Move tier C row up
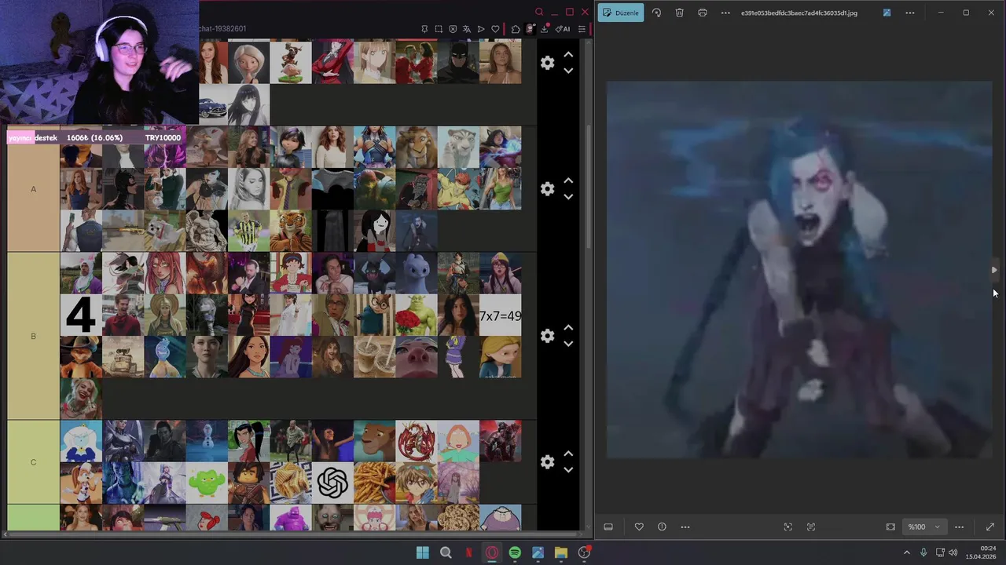 tap(568, 454)
